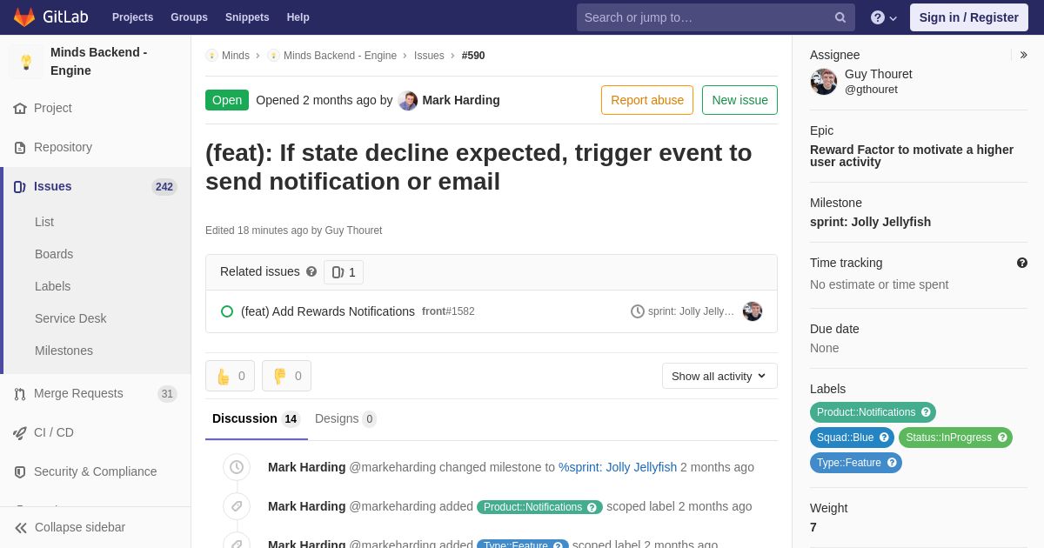Click help icon on Squad::Blue label
1044x548 pixels.
pyautogui.click(x=884, y=438)
